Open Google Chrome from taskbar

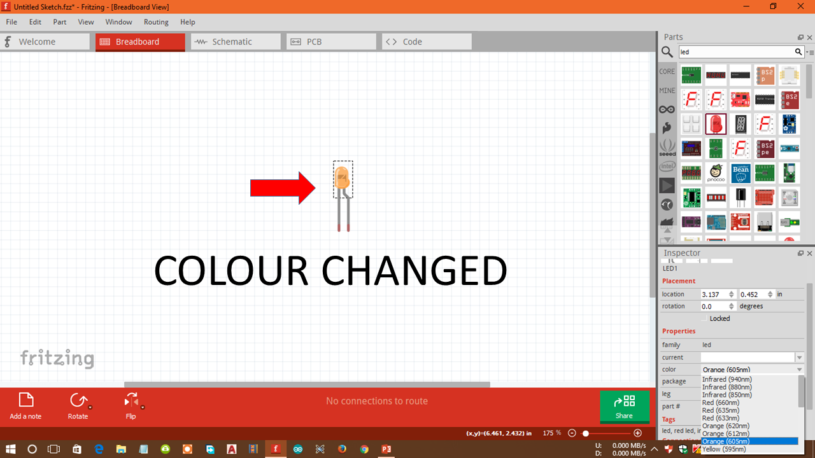pyautogui.click(x=364, y=448)
